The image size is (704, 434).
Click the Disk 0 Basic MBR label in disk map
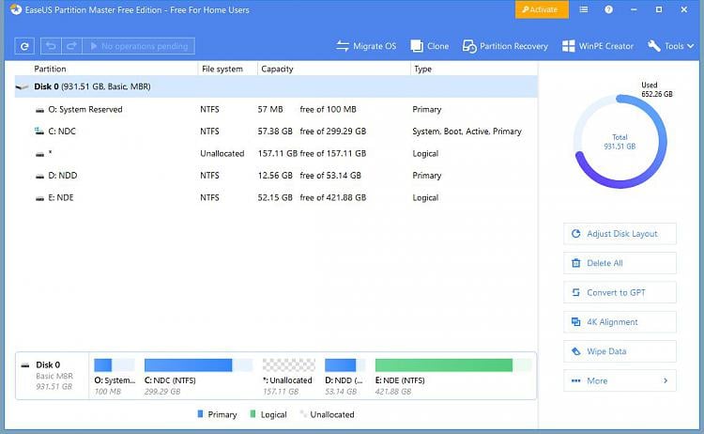coord(54,376)
